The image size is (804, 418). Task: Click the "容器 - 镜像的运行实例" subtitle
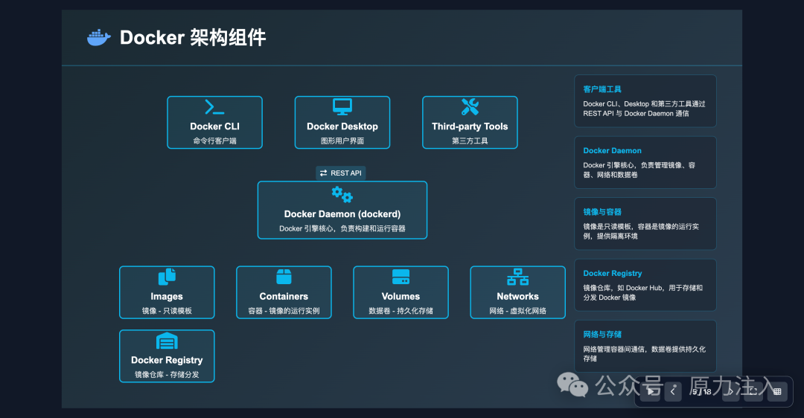point(284,311)
